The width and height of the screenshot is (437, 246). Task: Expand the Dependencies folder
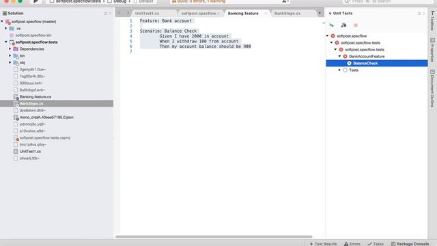(x=10, y=49)
